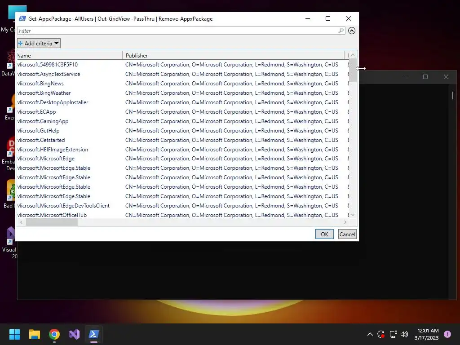Open File Explorer from the taskbar
The width and height of the screenshot is (460, 345).
(x=34, y=334)
